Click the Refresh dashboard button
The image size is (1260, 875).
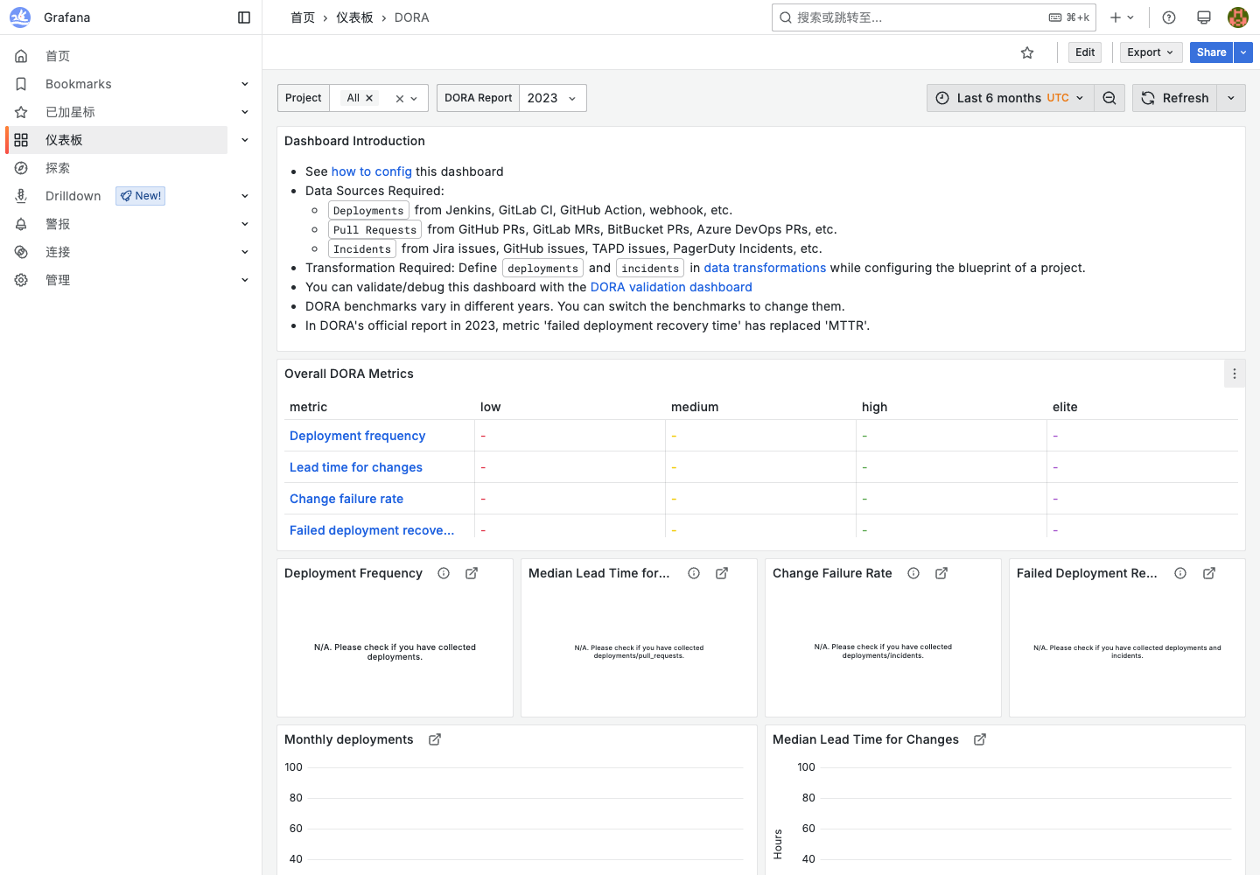[1174, 98]
